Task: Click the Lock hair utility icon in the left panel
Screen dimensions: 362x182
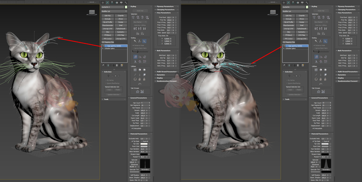Action: tap(139, 79)
